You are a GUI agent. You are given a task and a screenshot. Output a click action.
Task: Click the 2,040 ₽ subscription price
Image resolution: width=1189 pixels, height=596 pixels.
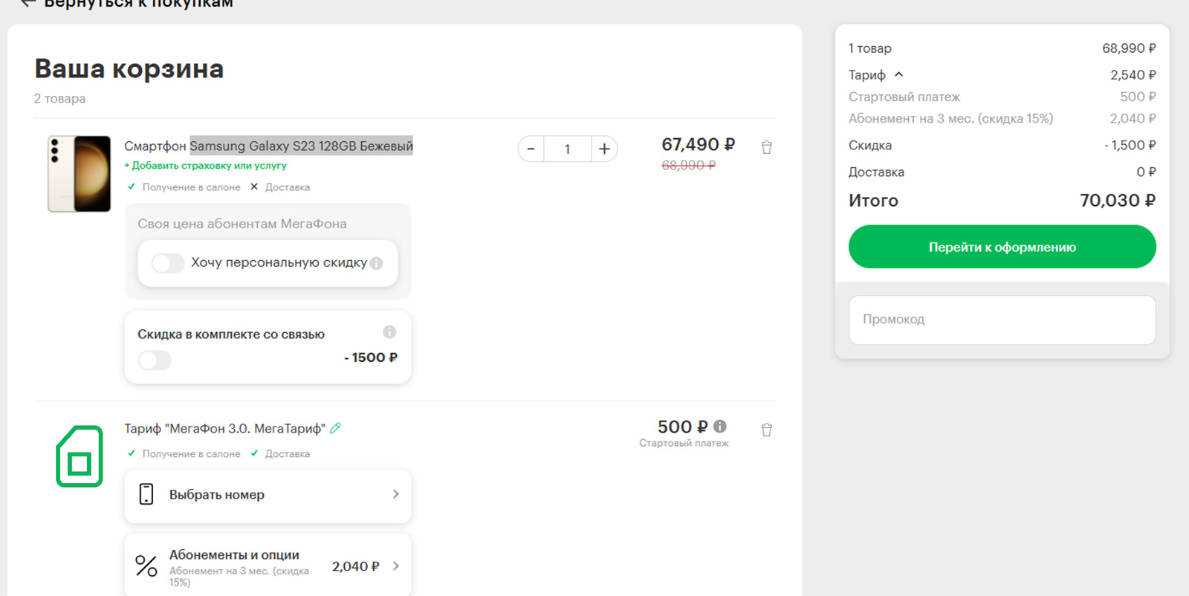pos(356,566)
